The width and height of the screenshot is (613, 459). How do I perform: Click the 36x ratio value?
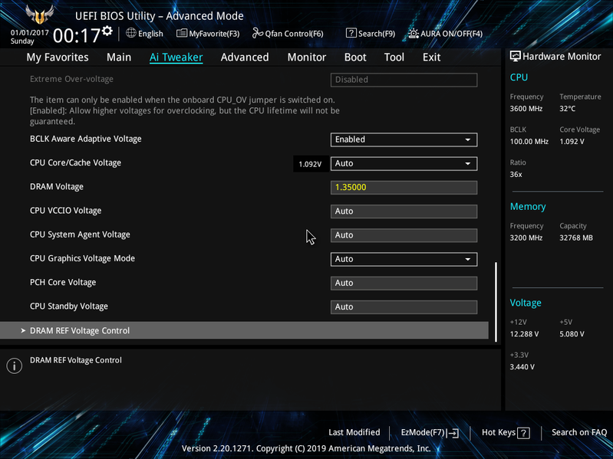tap(516, 175)
